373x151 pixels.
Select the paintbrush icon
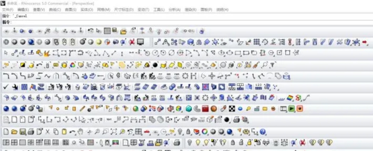(256, 65)
